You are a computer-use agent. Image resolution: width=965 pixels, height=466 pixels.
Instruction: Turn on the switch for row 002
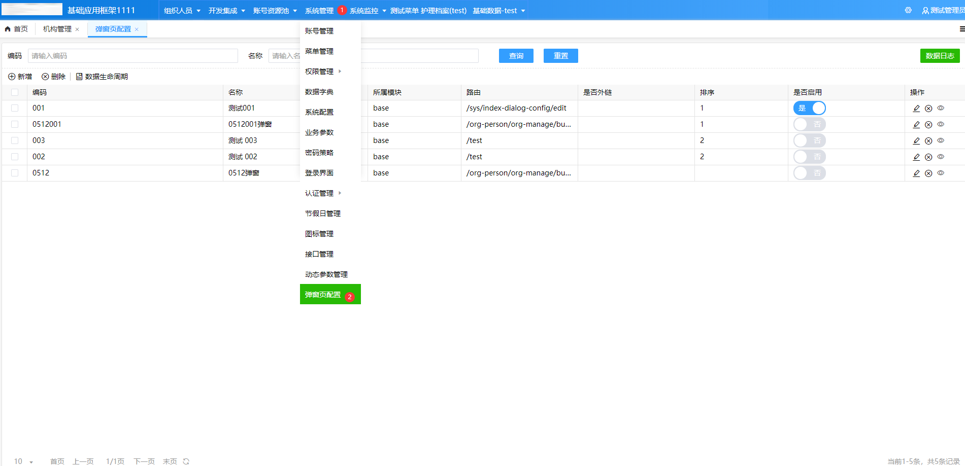[x=809, y=157]
